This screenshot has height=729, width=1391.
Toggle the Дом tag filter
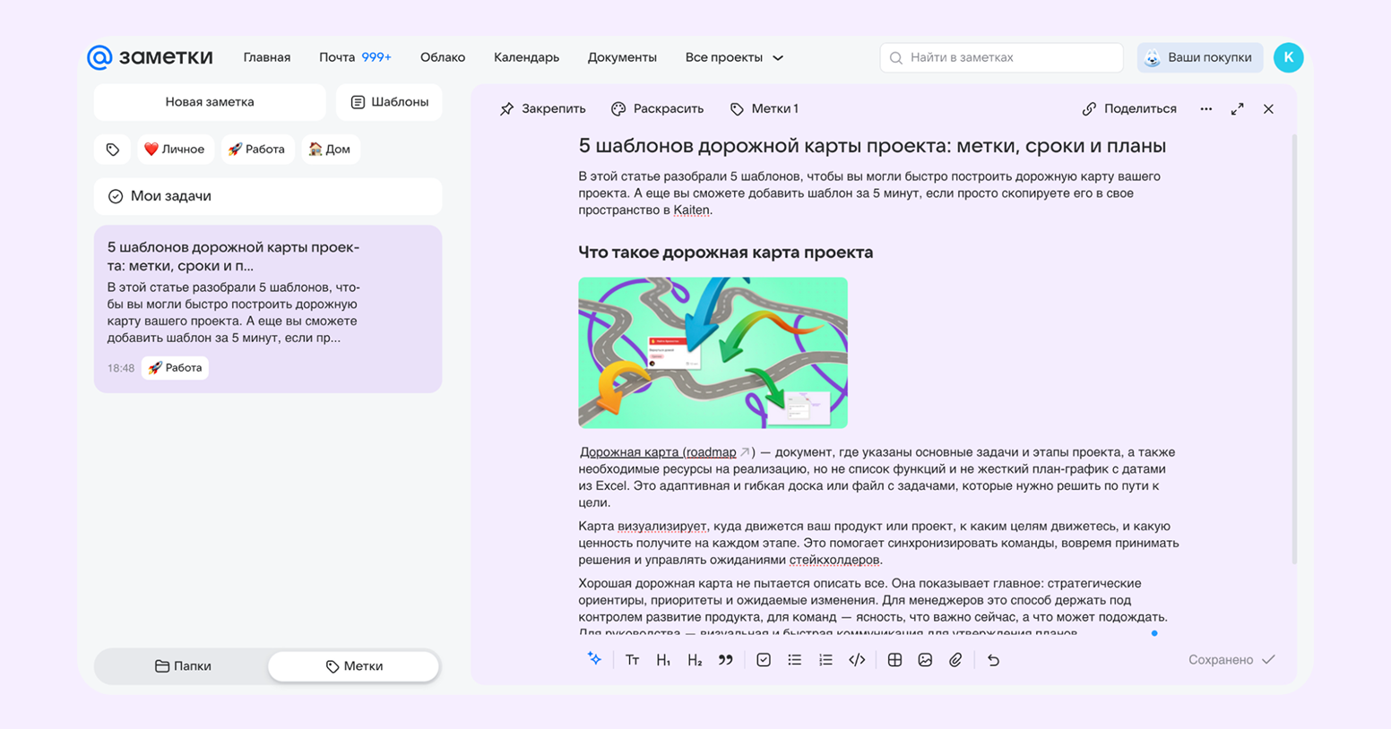(330, 149)
